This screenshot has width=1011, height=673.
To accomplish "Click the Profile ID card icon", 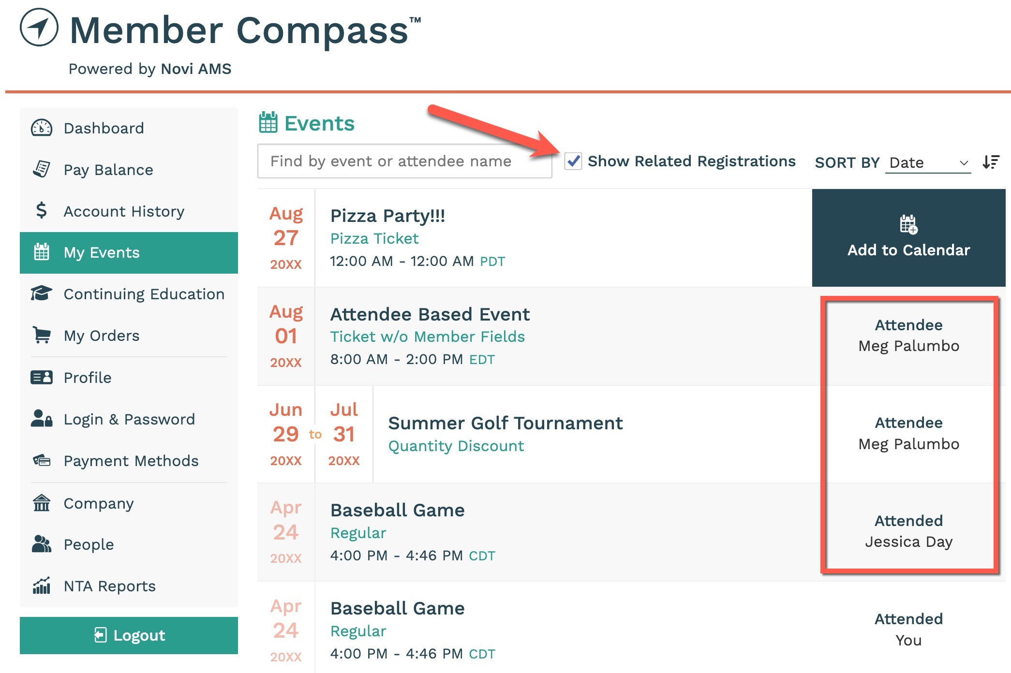I will (42, 377).
